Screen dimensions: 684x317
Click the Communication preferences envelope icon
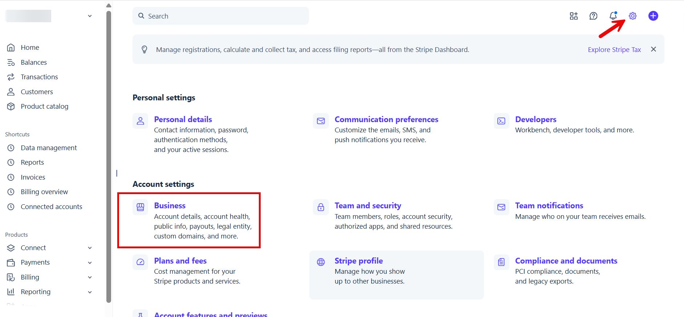(x=321, y=121)
